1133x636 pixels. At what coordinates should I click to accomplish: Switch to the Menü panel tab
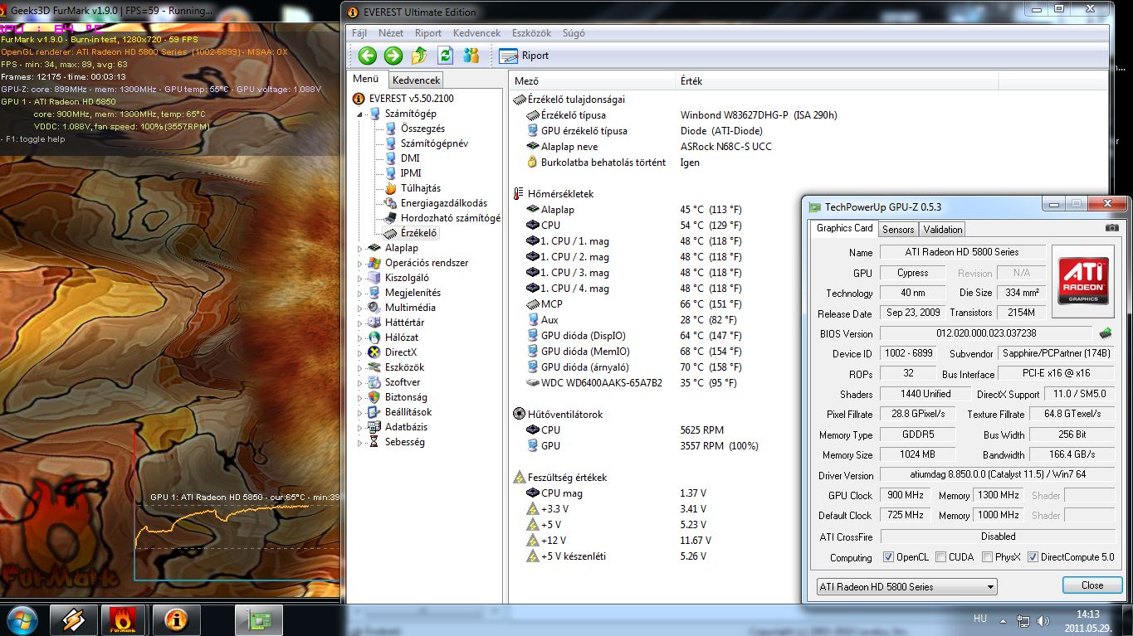click(366, 79)
